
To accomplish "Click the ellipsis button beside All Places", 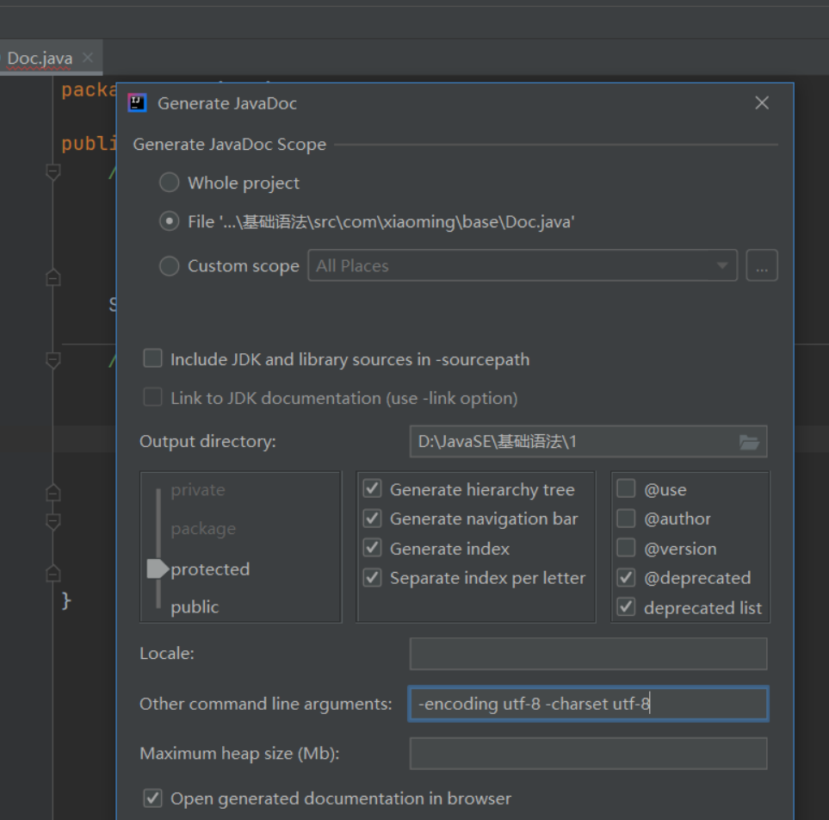I will pyautogui.click(x=761, y=265).
